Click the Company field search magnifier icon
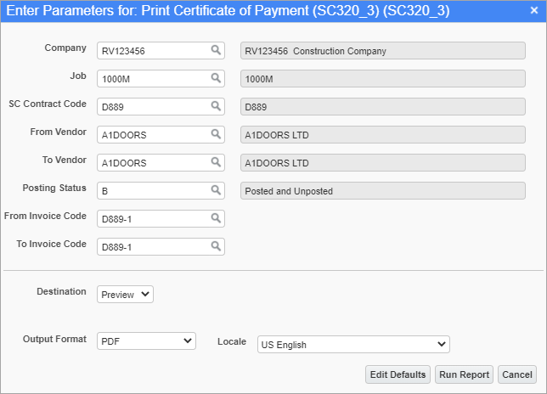This screenshot has width=547, height=394. pyautogui.click(x=216, y=51)
